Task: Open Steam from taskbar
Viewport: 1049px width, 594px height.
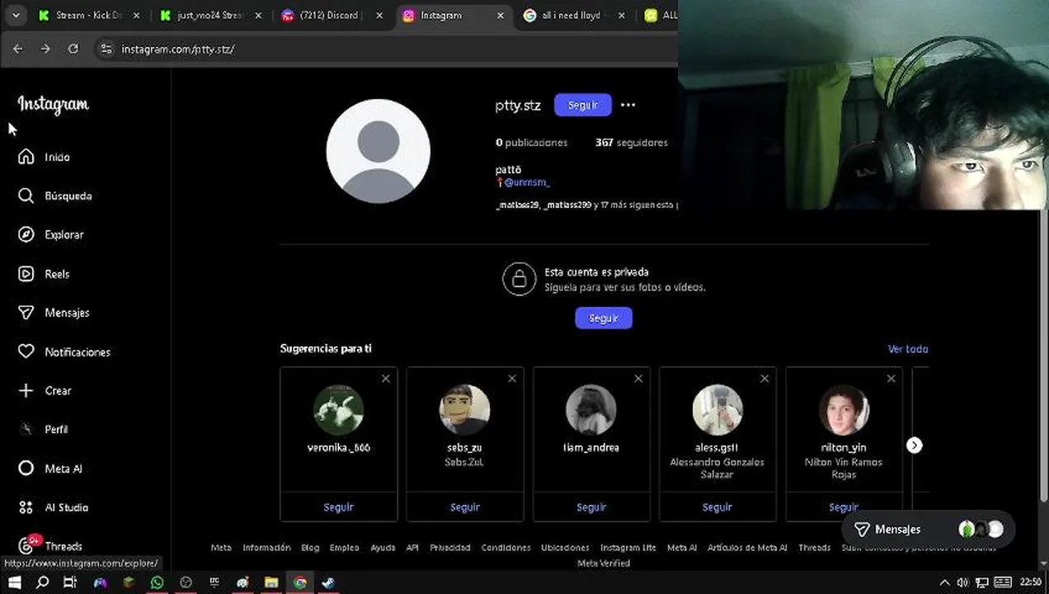Action: 328,582
